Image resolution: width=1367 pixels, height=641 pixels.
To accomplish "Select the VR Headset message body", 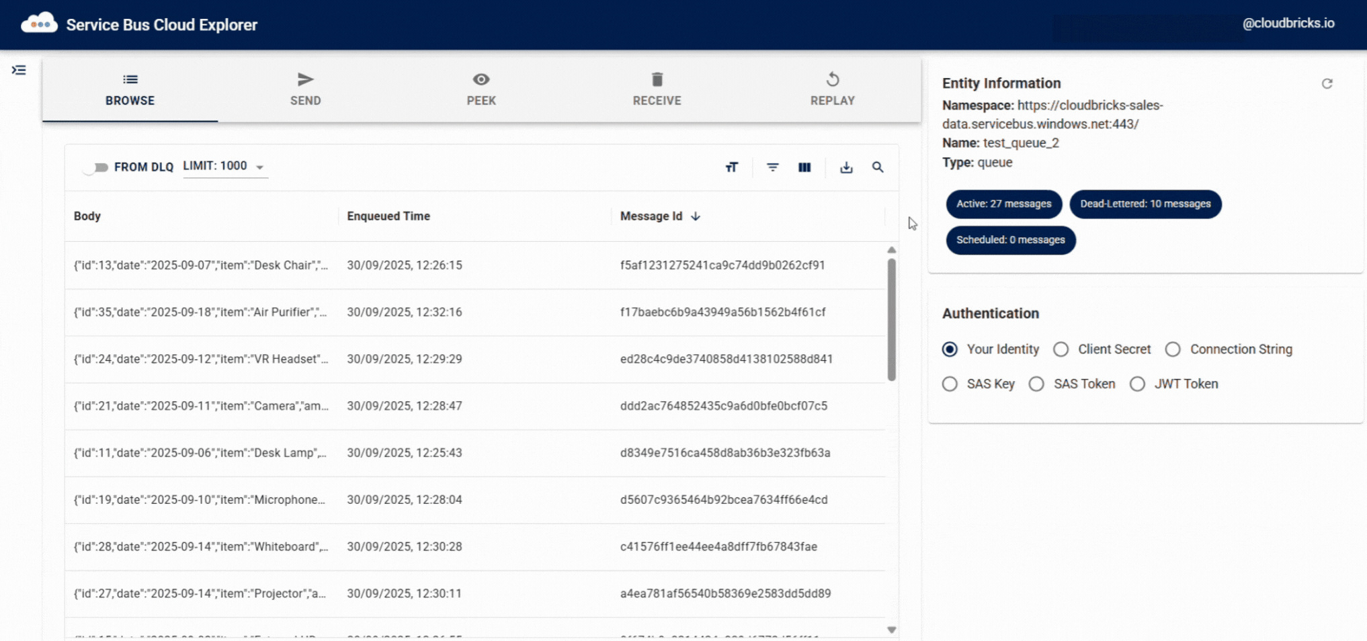I will pos(201,359).
